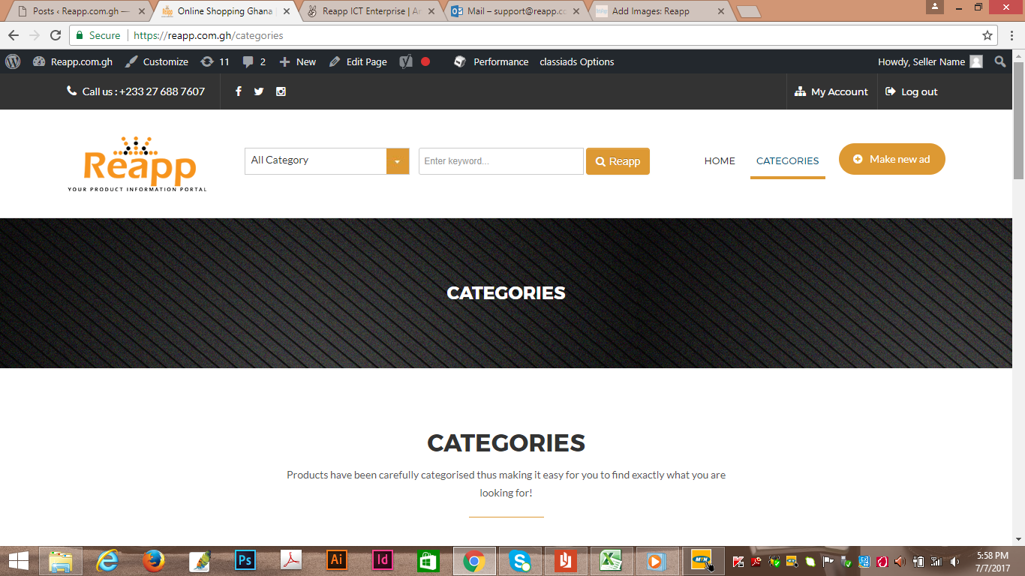Select CATEGORIES in site navigation
1025x576 pixels.
click(787, 160)
